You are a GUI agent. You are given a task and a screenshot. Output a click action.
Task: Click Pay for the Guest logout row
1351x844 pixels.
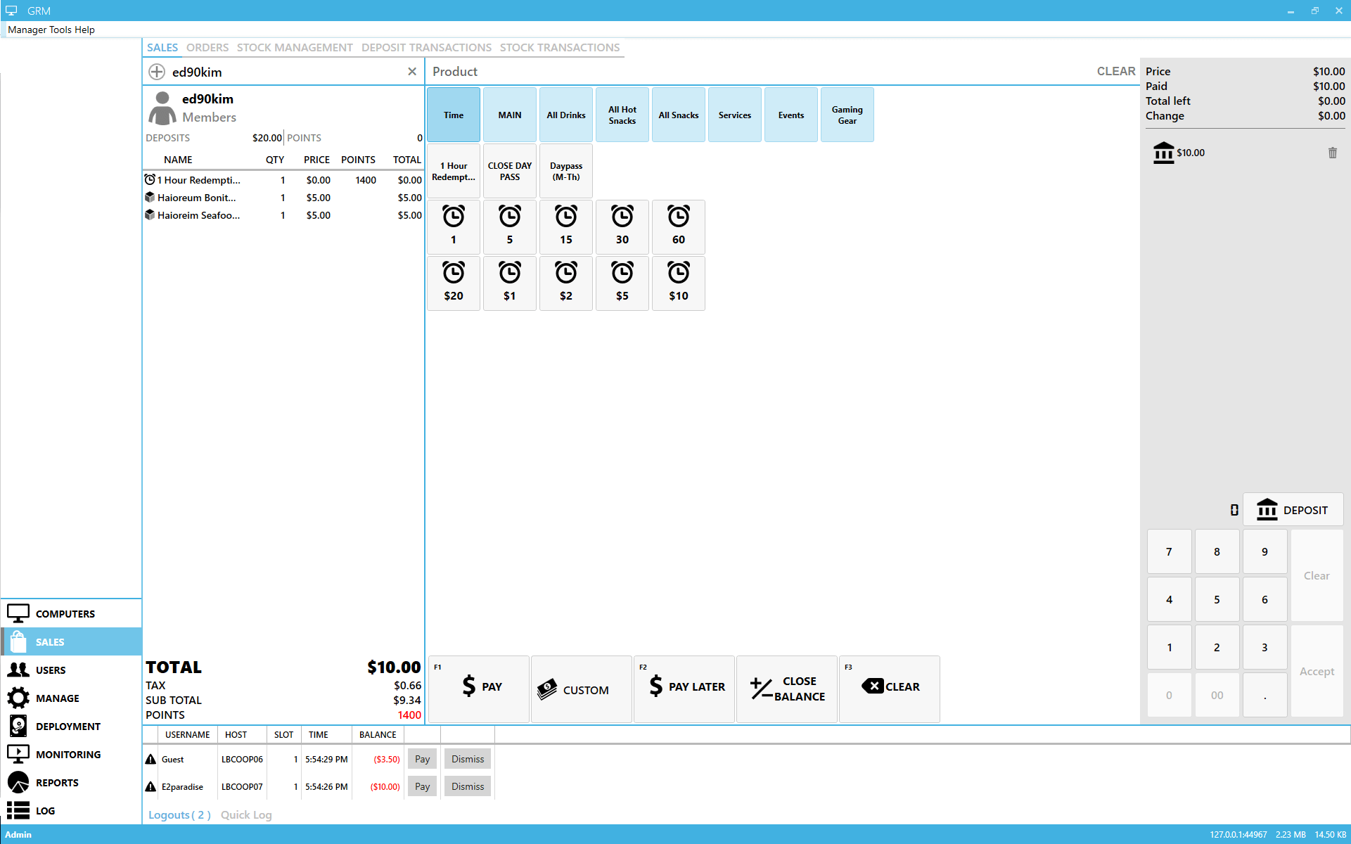click(x=422, y=759)
